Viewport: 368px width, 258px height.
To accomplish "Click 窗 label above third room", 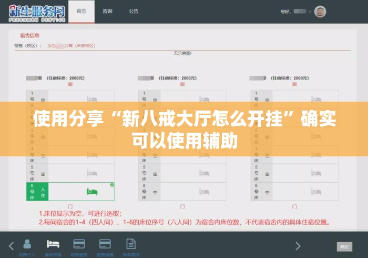I will pyautogui.click(x=294, y=84).
